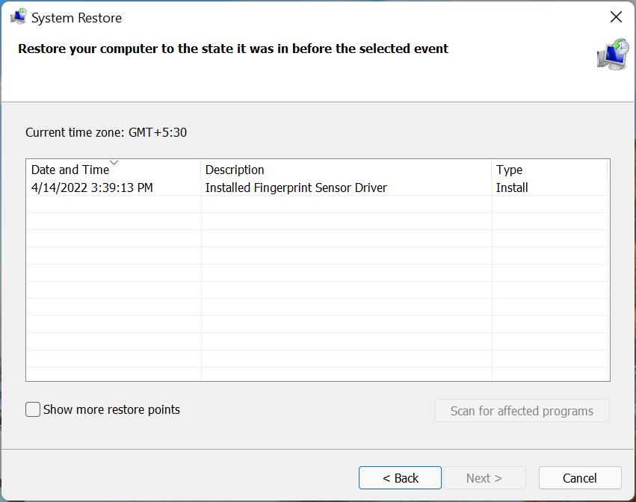The height and width of the screenshot is (502, 636).
Task: Sort list by Type column header
Action: pyautogui.click(x=509, y=170)
